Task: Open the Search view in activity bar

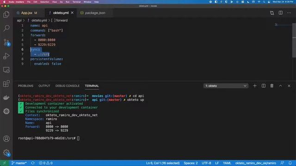Action: click(6, 28)
